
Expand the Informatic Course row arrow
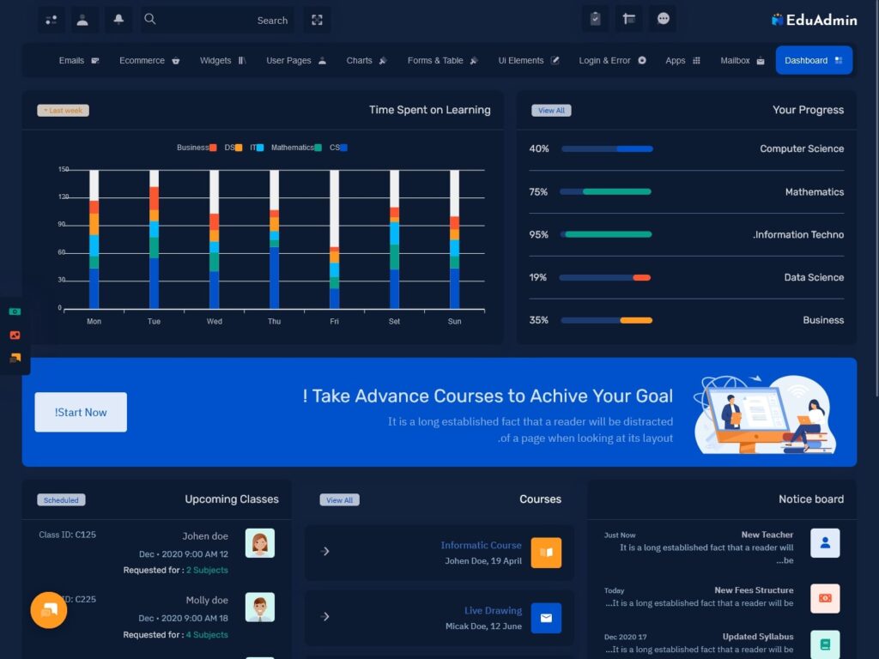pos(325,551)
